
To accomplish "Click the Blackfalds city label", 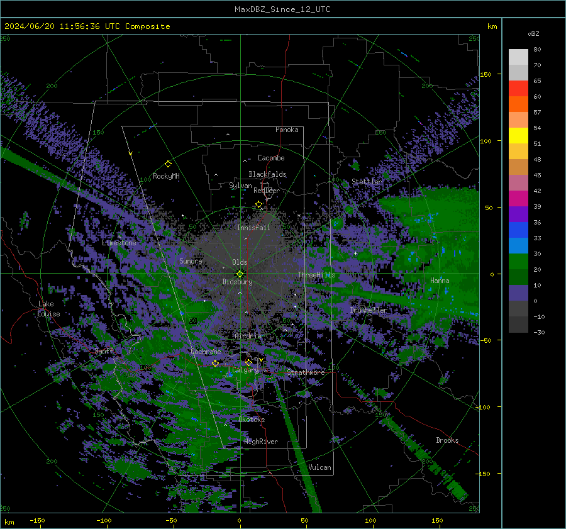I will pos(267,174).
